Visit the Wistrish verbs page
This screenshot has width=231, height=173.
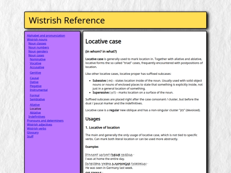(x=36, y=129)
